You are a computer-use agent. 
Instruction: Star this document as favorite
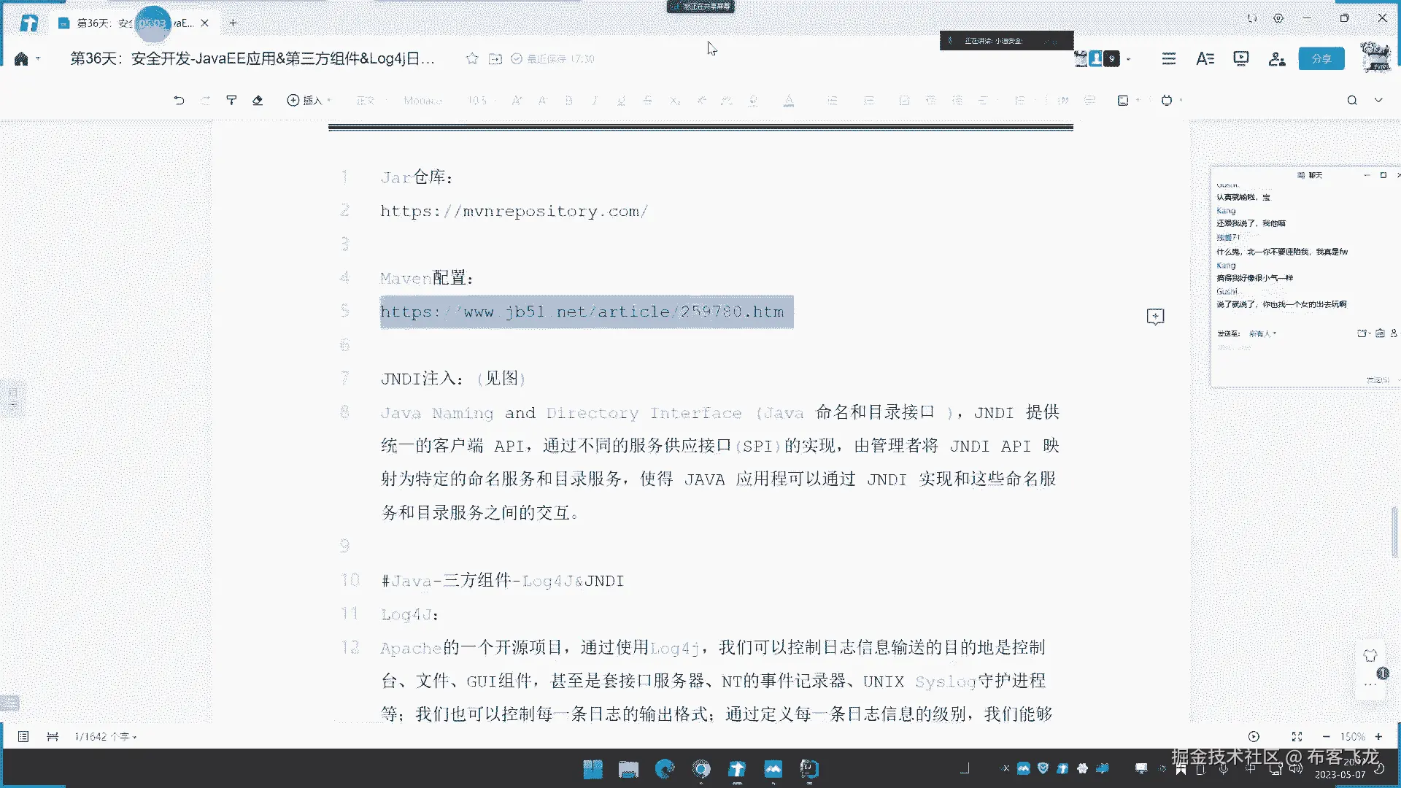(x=472, y=58)
